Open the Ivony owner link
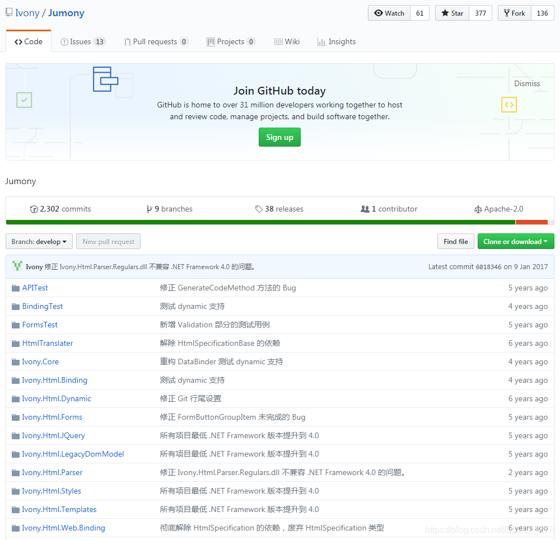The image size is (560, 540). click(x=27, y=13)
